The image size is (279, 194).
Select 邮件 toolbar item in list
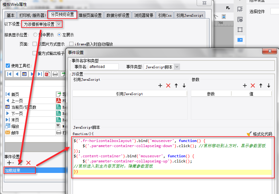[x=30, y=133]
